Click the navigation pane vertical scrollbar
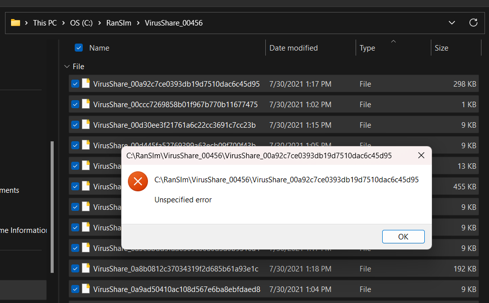The width and height of the screenshot is (489, 303). (51, 205)
